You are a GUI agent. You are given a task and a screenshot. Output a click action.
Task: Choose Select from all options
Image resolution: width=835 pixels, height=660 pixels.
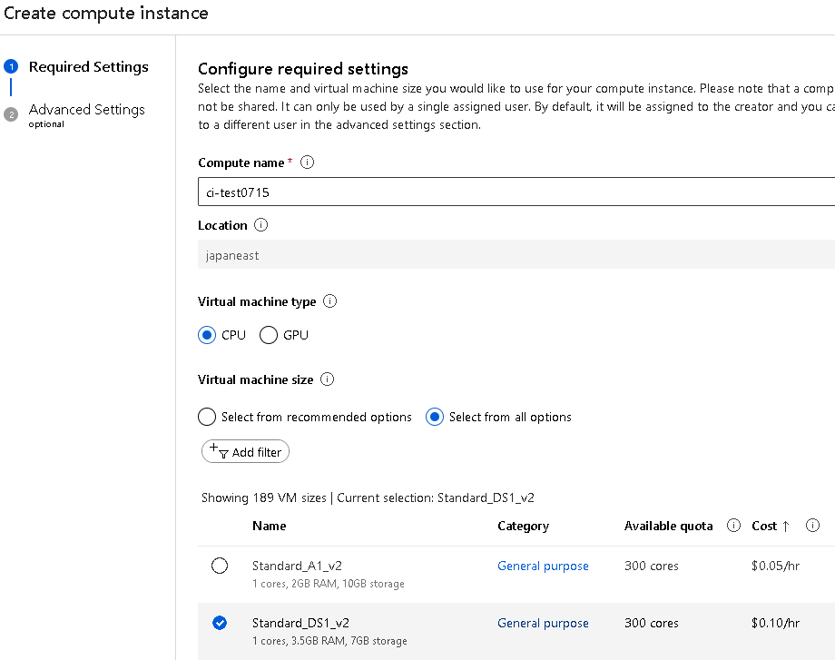(435, 417)
